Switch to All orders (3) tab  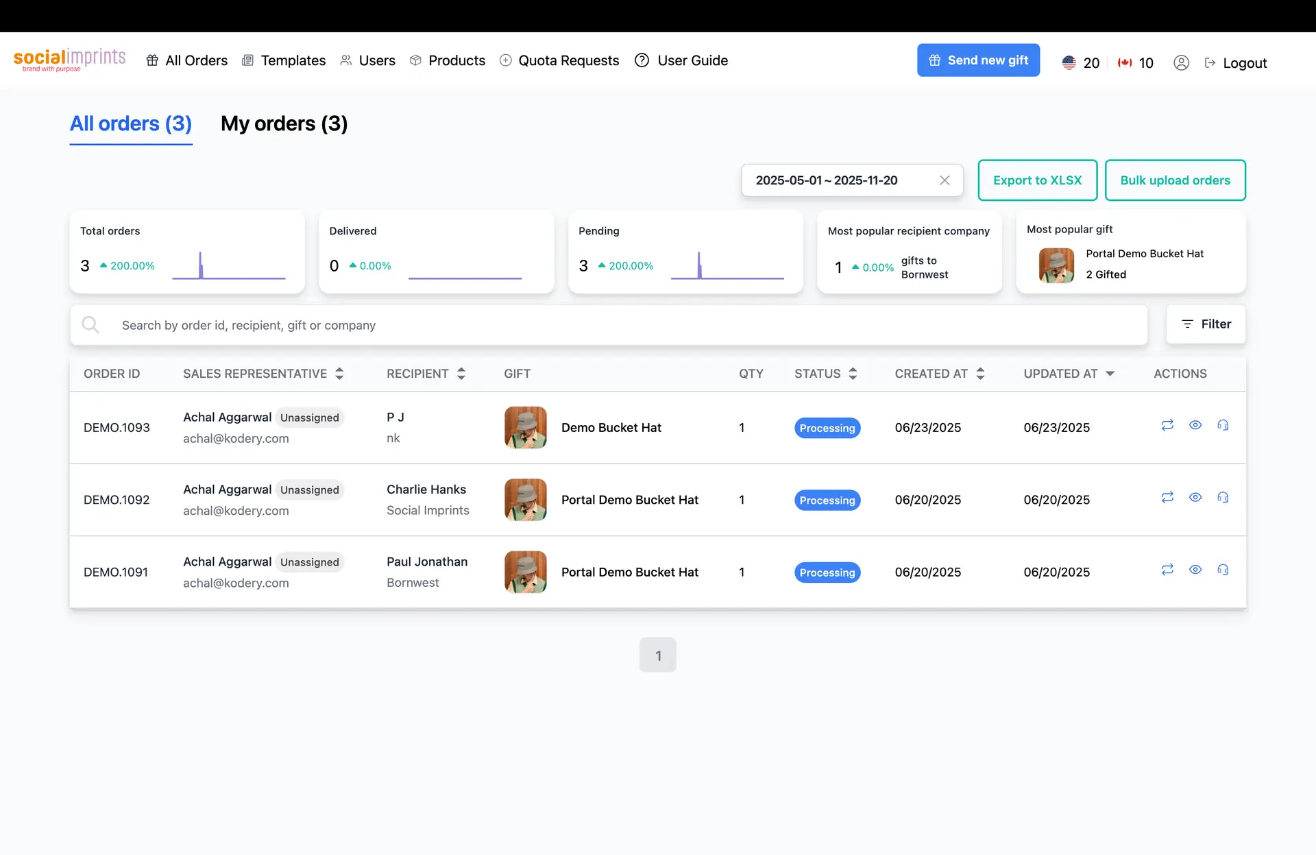coord(131,124)
